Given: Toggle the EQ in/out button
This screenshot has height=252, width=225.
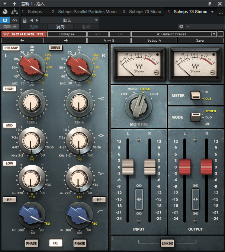Looking at the screenshot, I should pos(55,243).
